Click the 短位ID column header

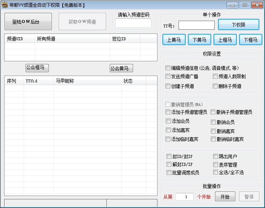(125, 39)
